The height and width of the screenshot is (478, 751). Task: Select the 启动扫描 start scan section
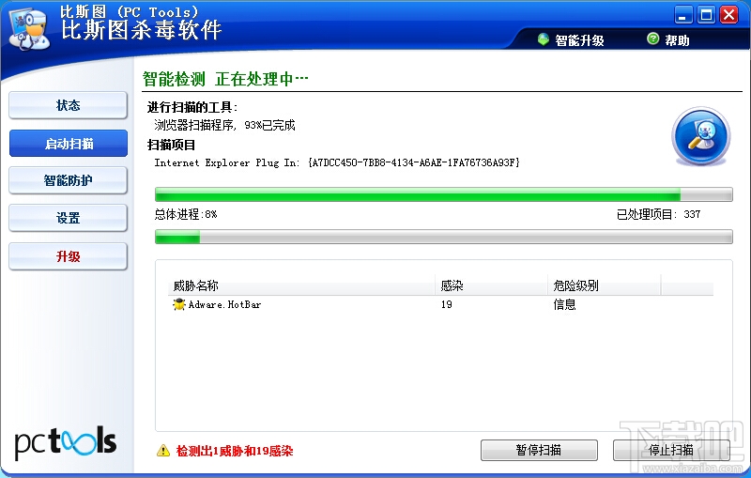pos(68,143)
